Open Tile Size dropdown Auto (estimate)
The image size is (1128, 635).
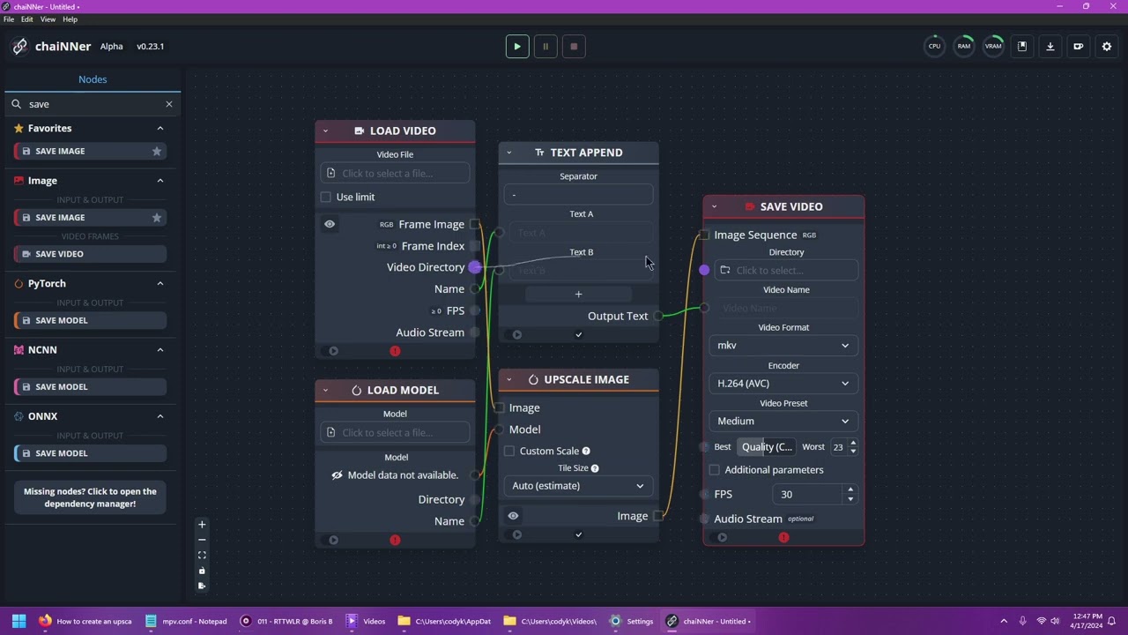578,486
